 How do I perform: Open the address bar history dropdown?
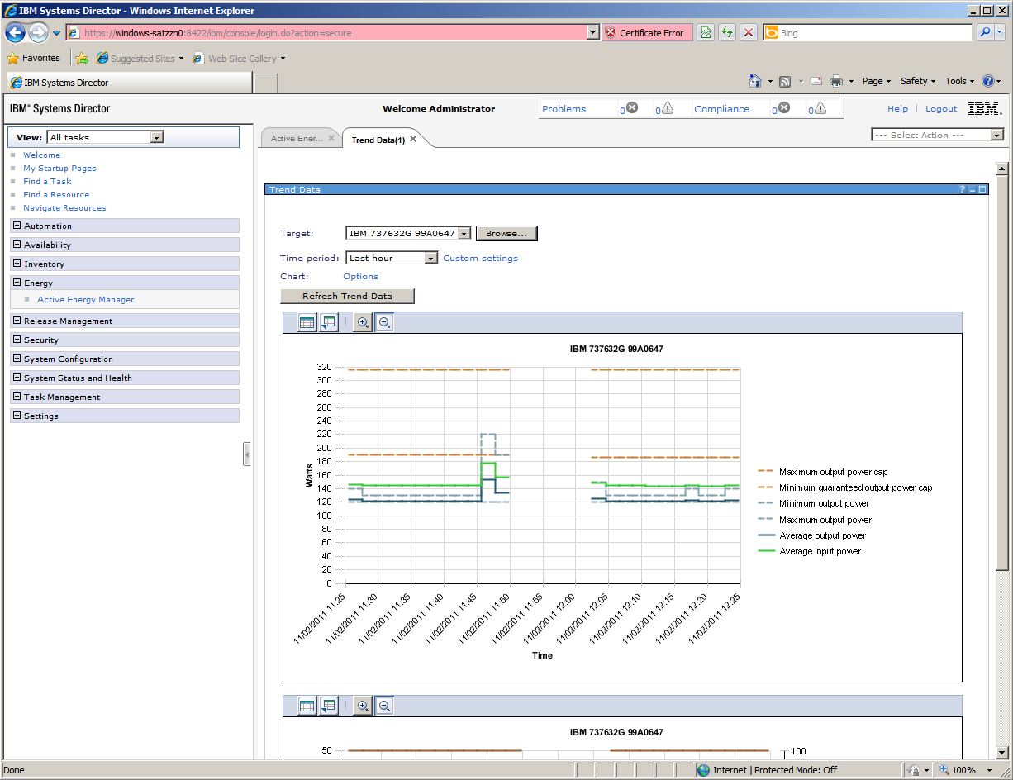pyautogui.click(x=592, y=32)
